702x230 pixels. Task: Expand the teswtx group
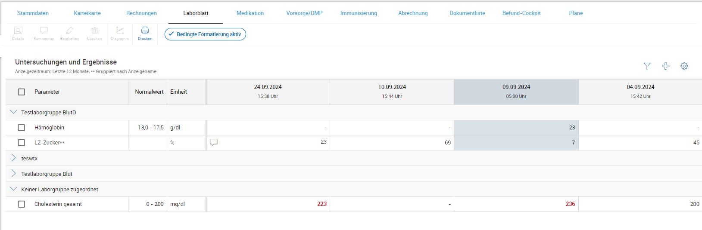coord(13,158)
